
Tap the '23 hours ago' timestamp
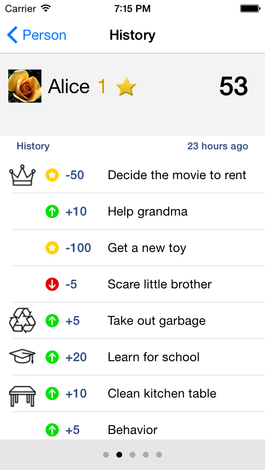click(218, 146)
